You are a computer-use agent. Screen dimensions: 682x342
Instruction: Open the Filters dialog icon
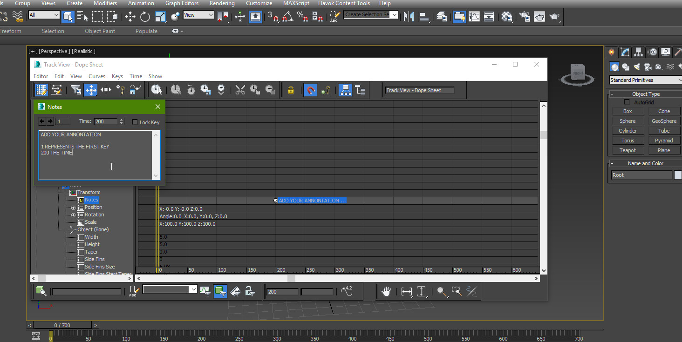point(76,90)
